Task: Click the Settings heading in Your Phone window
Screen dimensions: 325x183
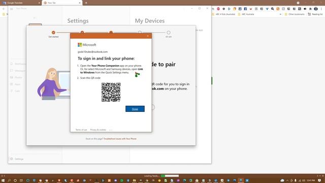Action: pos(78,21)
